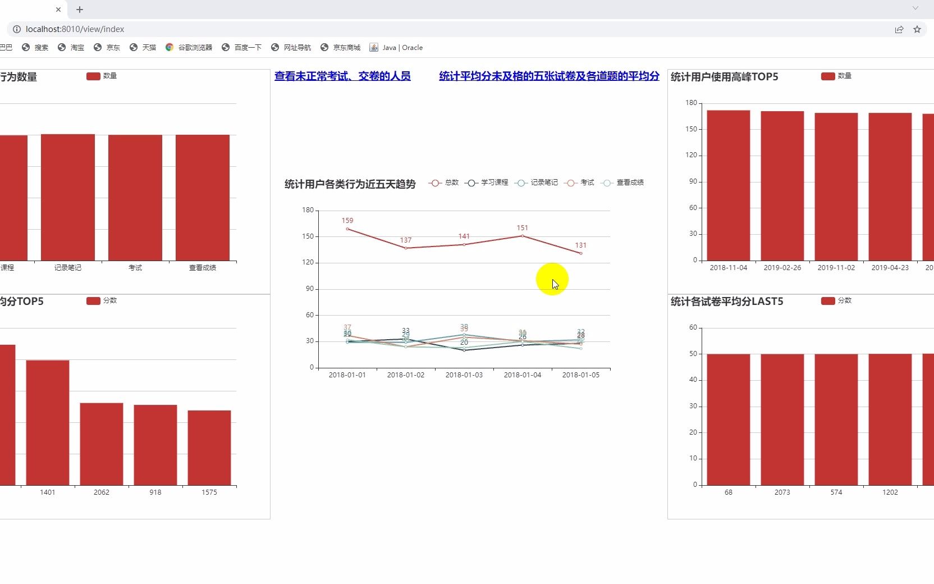Open the 天猫 bookmark
Image resolution: width=934 pixels, height=584 pixels.
[143, 48]
